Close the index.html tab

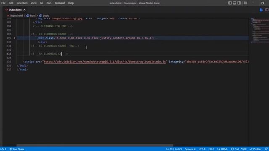point(24,10)
